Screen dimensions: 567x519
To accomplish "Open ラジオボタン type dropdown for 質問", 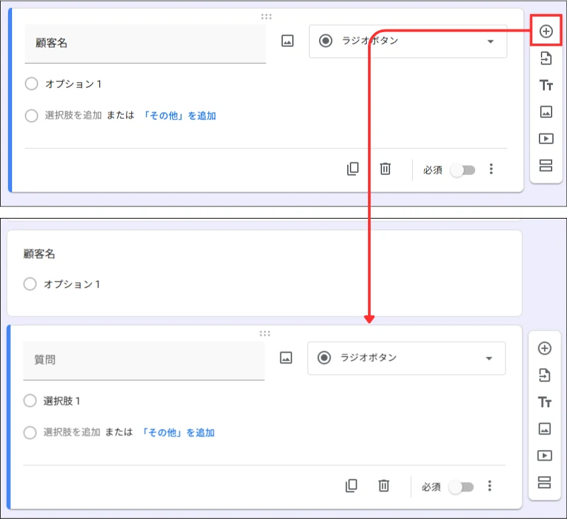I will pos(406,358).
